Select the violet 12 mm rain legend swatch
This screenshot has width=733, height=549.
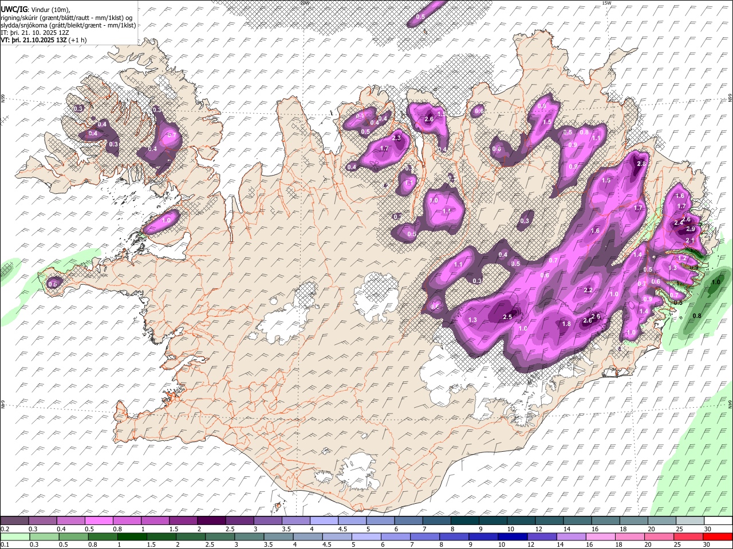coord(541,536)
